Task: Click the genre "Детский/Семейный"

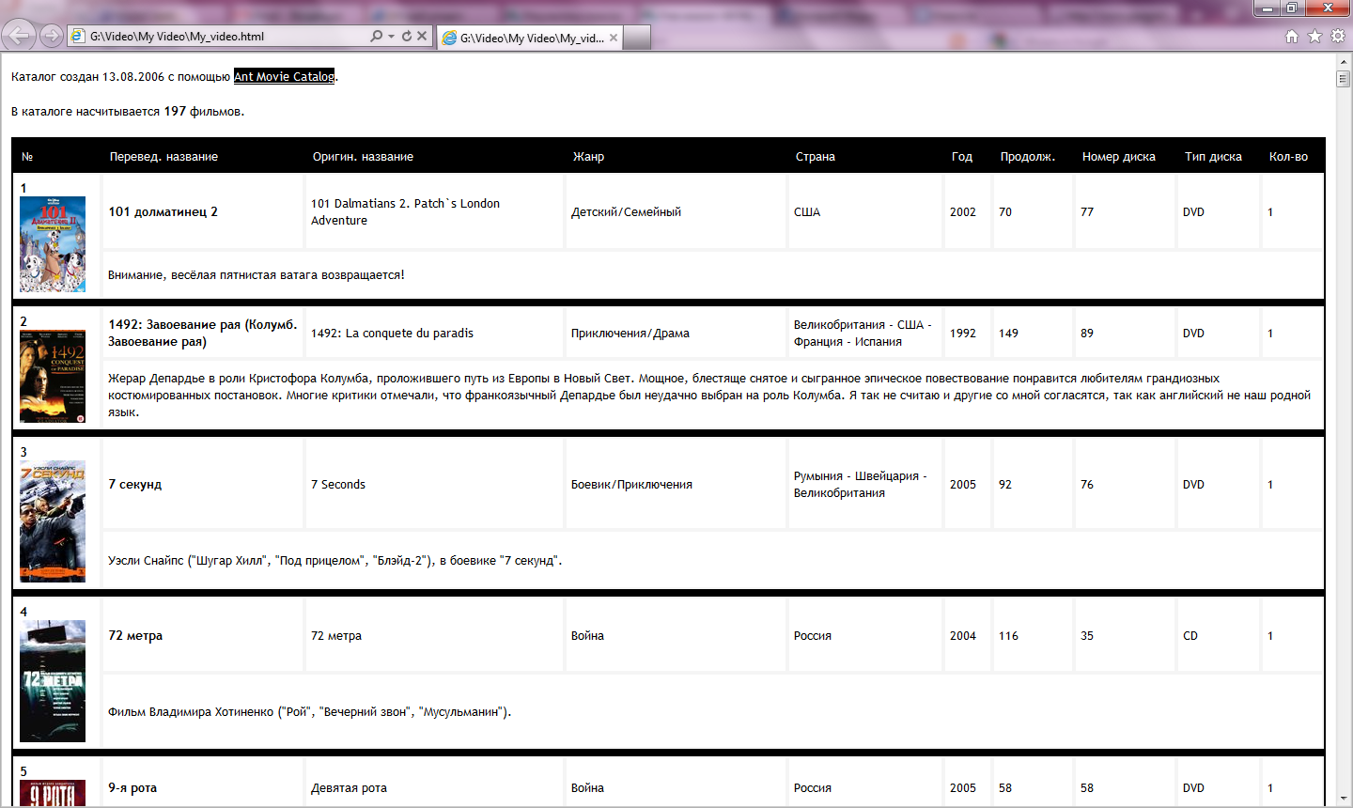Action: tap(626, 212)
